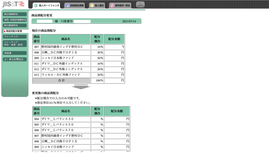269x153 pixels.
Task: Click percentage field for 004 ダイワ Lバランス30
Action: click(97, 119)
